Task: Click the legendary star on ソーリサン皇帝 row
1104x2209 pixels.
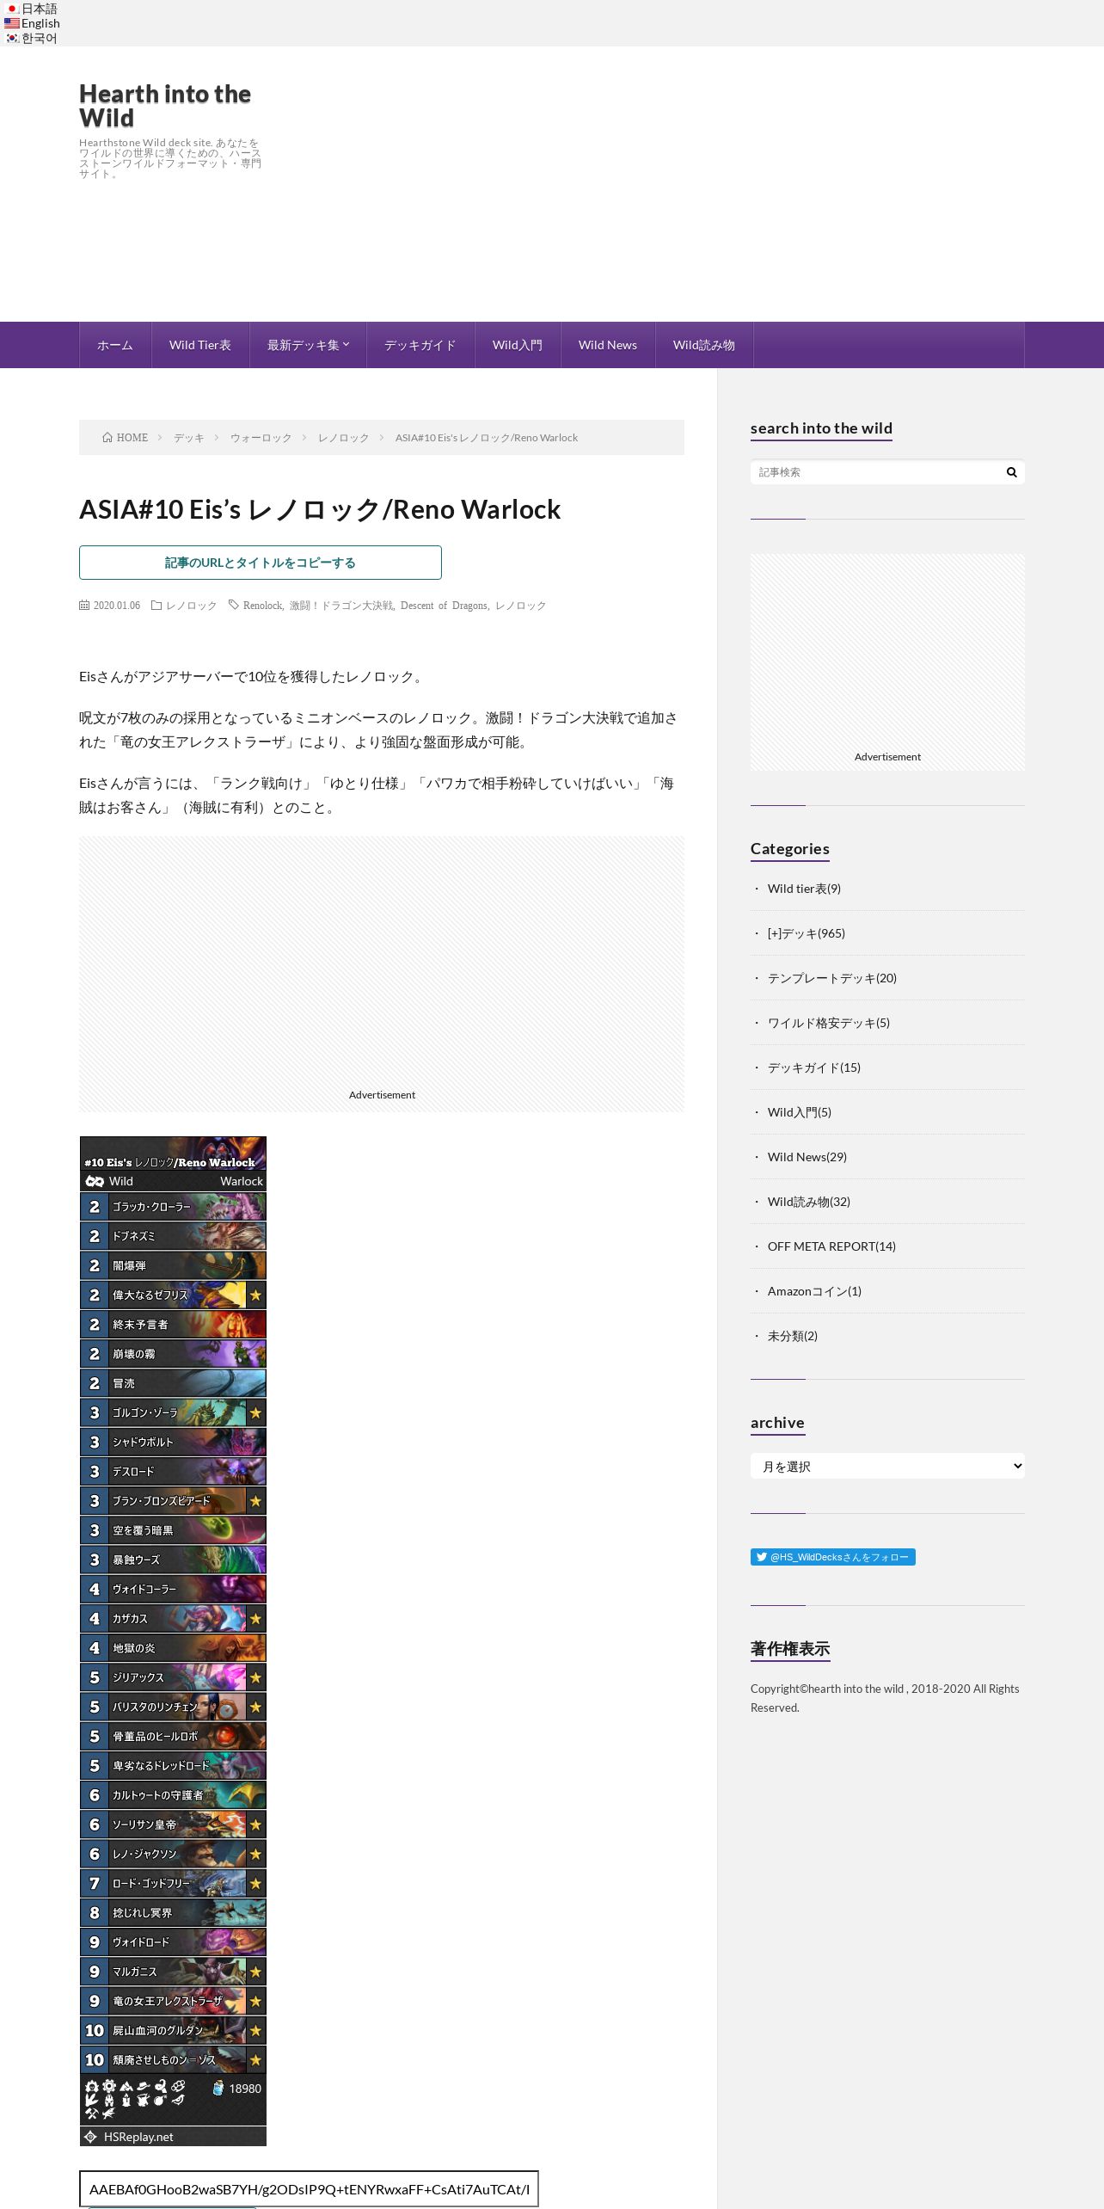Action: point(255,1824)
